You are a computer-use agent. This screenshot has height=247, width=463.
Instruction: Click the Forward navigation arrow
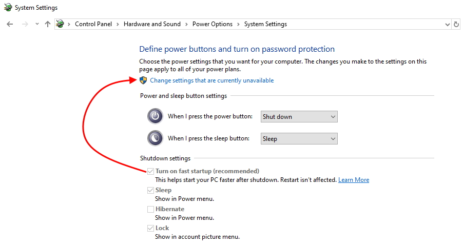25,24
